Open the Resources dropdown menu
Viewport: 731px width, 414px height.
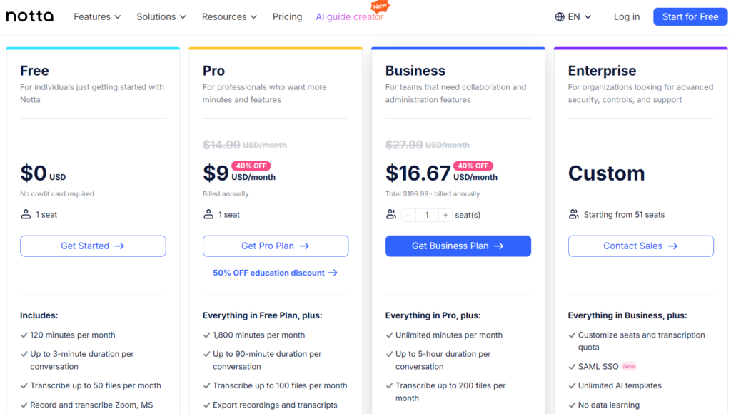(x=229, y=17)
